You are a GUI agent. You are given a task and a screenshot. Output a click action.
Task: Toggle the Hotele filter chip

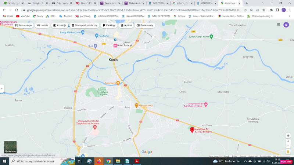(x=43, y=25)
